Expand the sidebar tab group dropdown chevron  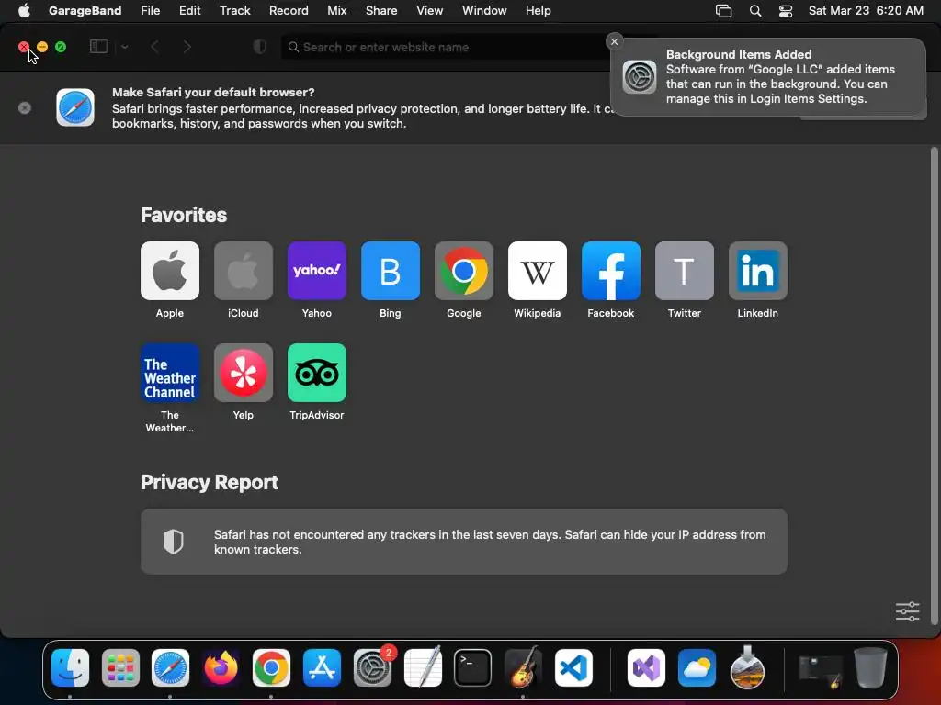point(124,47)
